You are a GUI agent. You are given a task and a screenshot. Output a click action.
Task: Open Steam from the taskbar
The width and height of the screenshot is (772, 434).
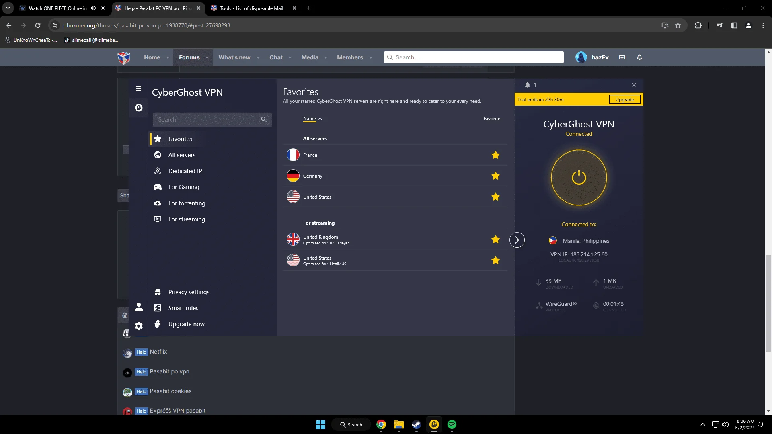pos(416,424)
